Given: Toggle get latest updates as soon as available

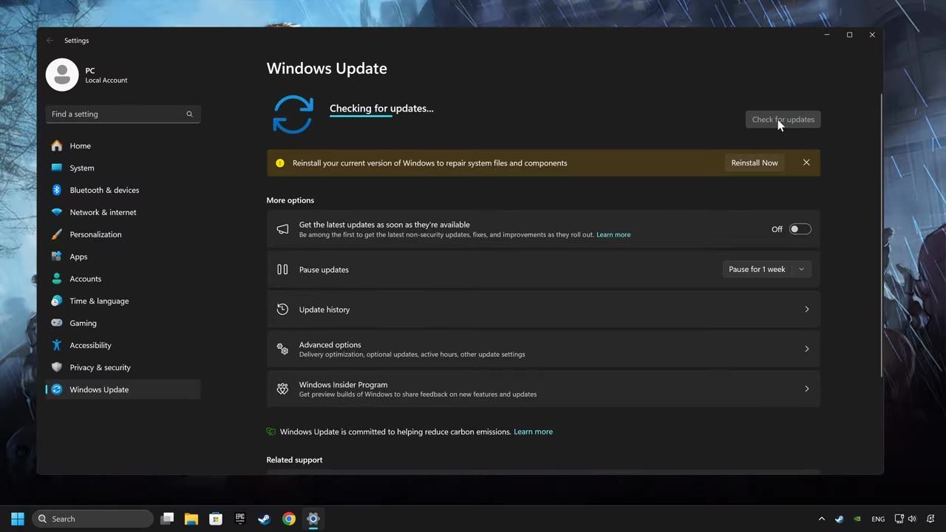Looking at the screenshot, I should [x=800, y=229].
